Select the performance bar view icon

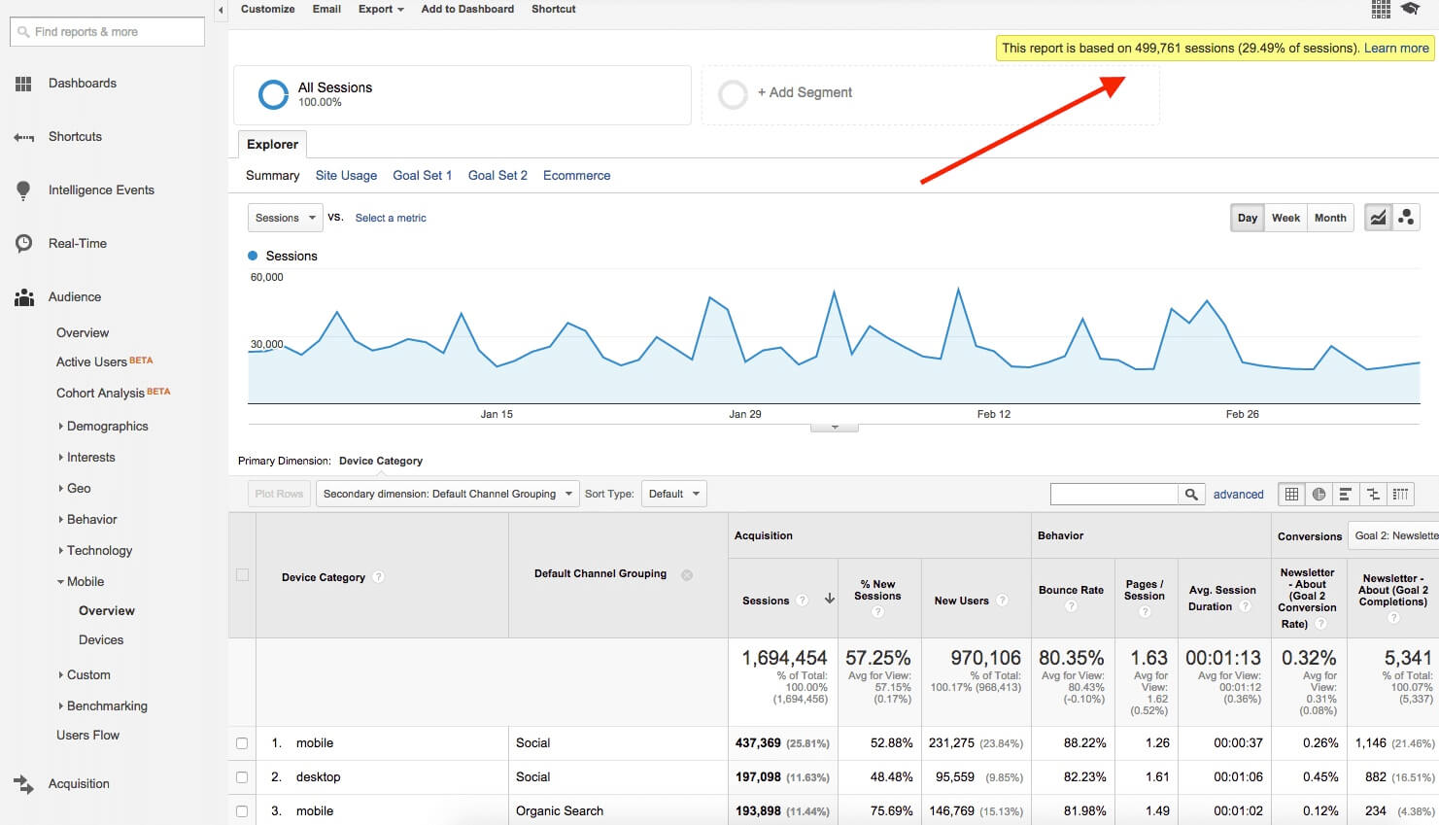pos(1346,494)
